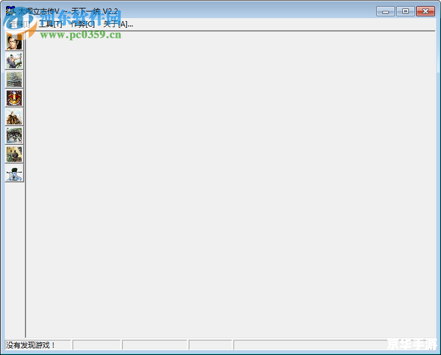Viewport: 441px width, 355px height.
Task: Open the town crowd sidebar icon
Action: click(15, 136)
